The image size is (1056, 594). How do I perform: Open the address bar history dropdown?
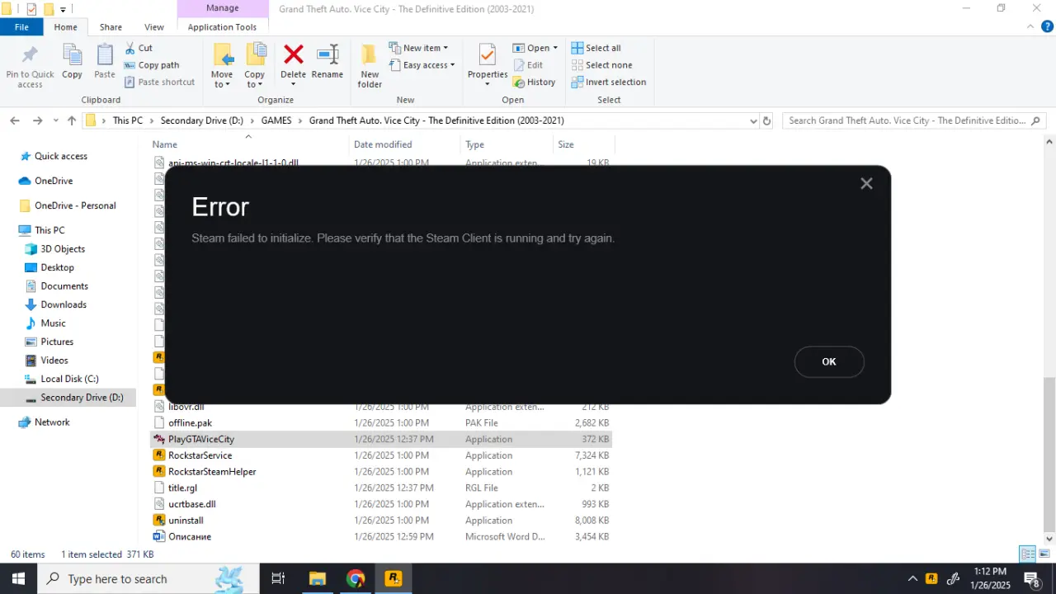coord(753,120)
